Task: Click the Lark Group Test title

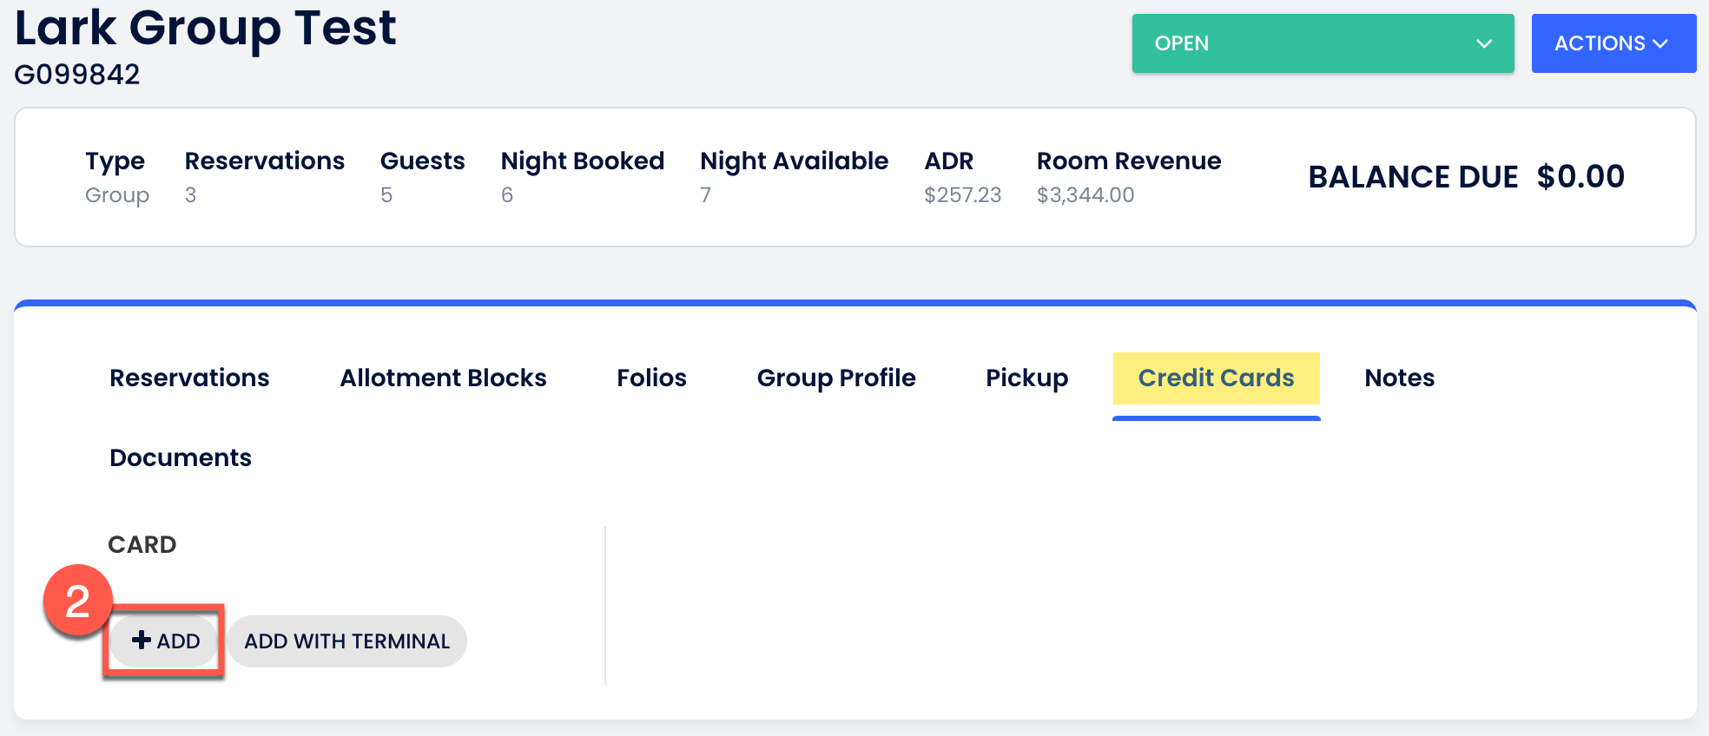Action: pyautogui.click(x=206, y=28)
